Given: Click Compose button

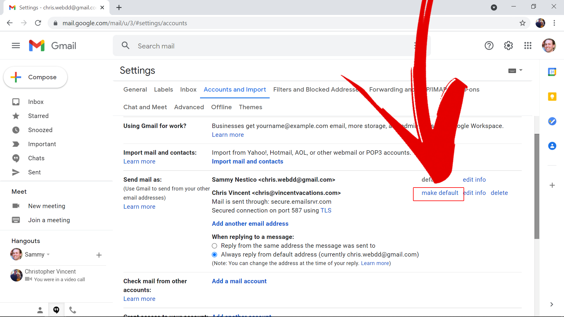Looking at the screenshot, I should pyautogui.click(x=36, y=77).
